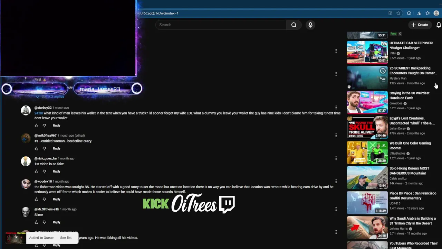The image size is (442, 249).
Task: Click the search magnifier button
Action: tap(294, 25)
